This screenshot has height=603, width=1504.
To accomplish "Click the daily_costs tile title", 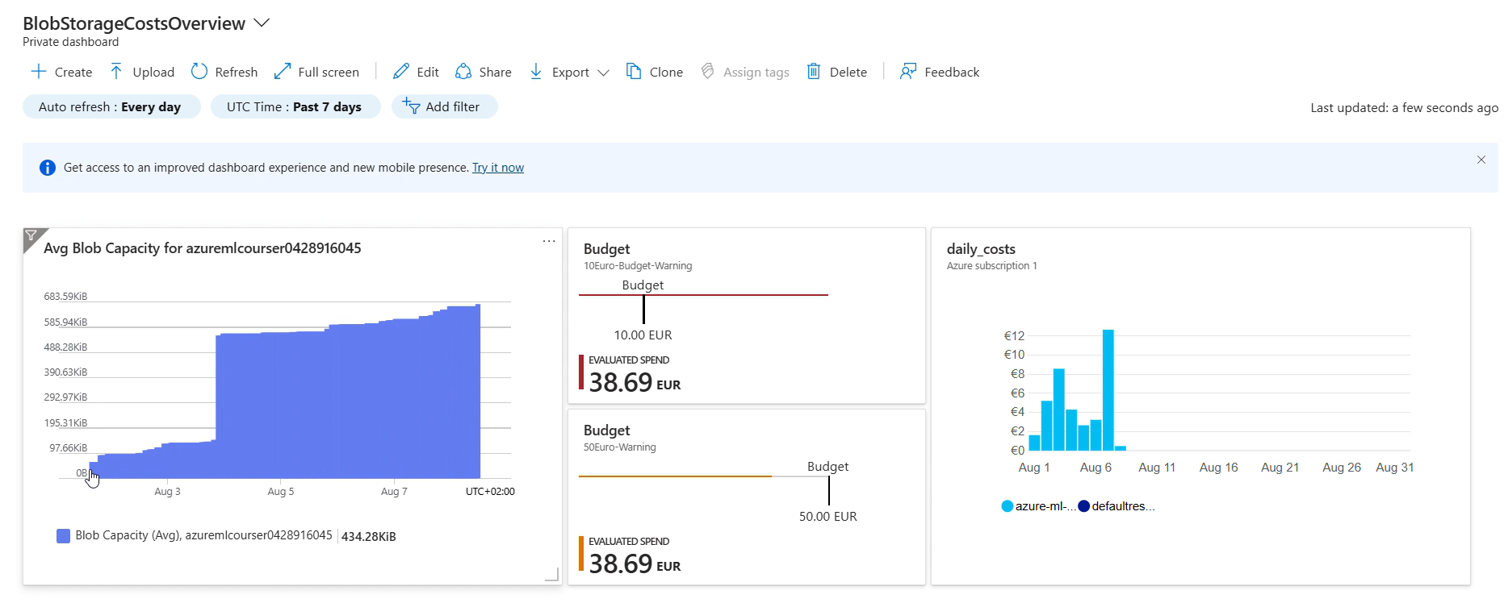I will (981, 249).
